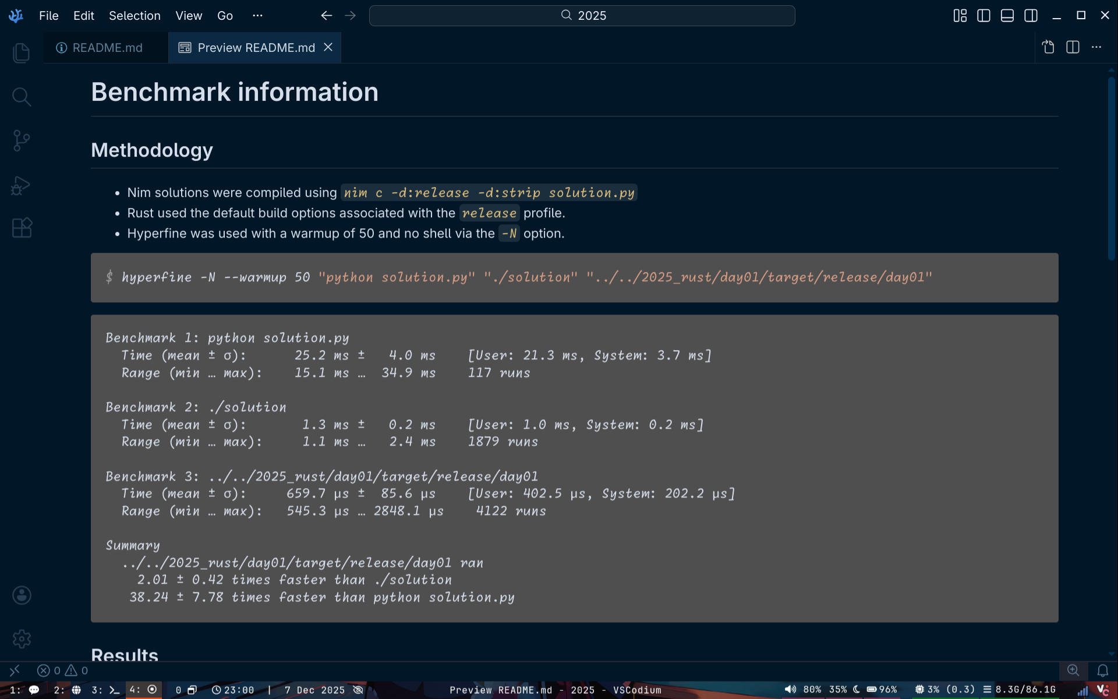Viewport: 1118px width, 699px height.
Task: Switch to the README.md editor tab
Action: (x=107, y=48)
